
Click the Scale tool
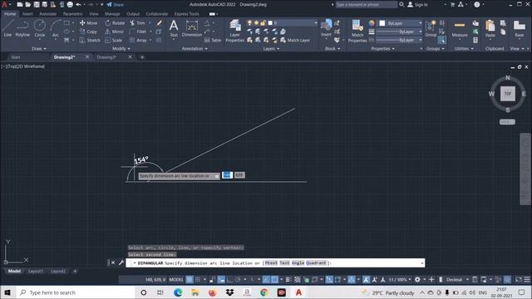tap(113, 40)
